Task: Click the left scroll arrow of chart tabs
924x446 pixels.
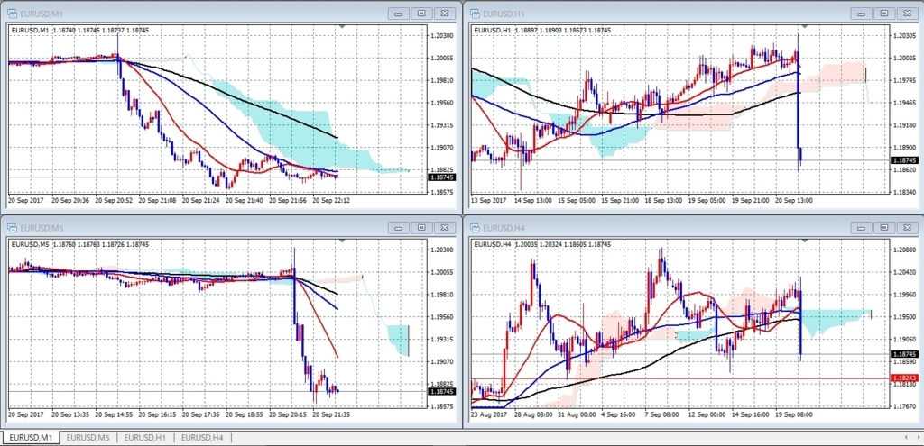Action: click(906, 437)
